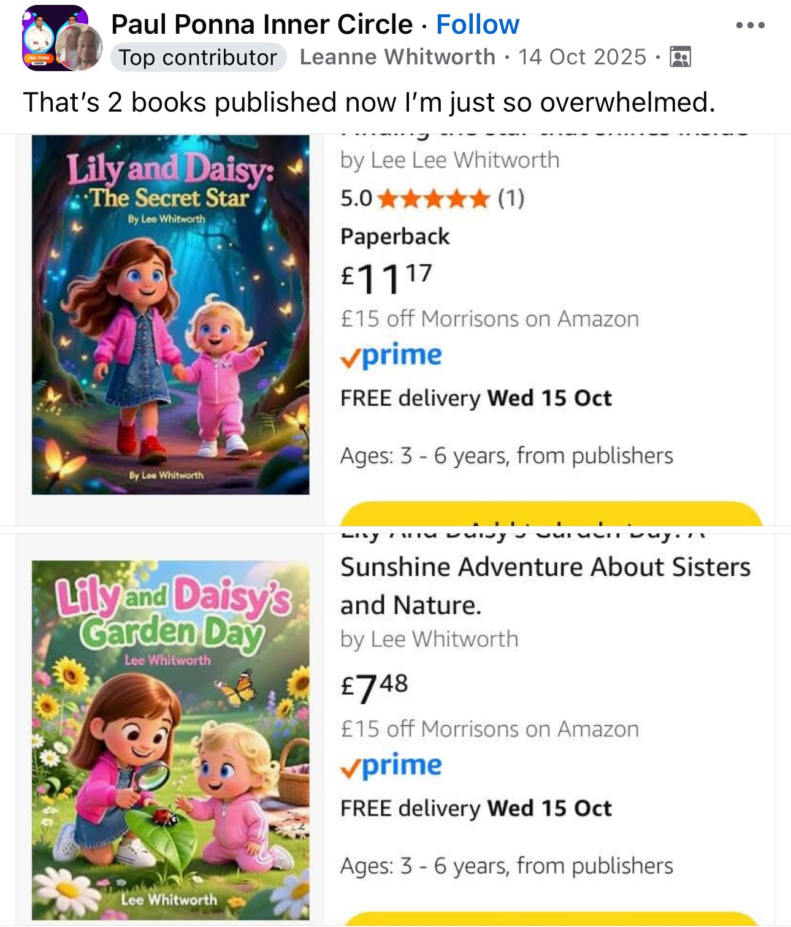791x927 pixels.
Task: Open Lily and Daisy Secret Star cover
Action: click(170, 315)
